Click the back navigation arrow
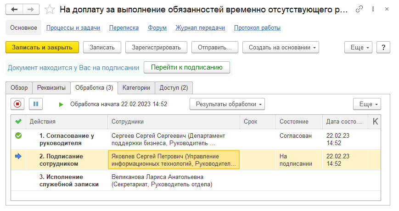This screenshot has width=399, height=211. [15, 9]
